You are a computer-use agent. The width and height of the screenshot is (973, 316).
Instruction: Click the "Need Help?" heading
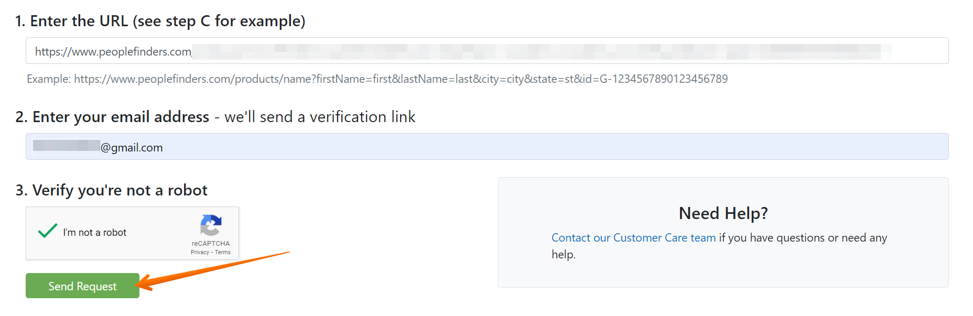point(723,213)
